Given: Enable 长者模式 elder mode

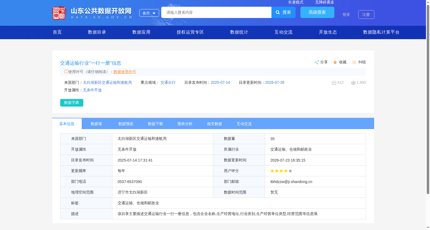Looking at the screenshot, I should coord(296,2).
